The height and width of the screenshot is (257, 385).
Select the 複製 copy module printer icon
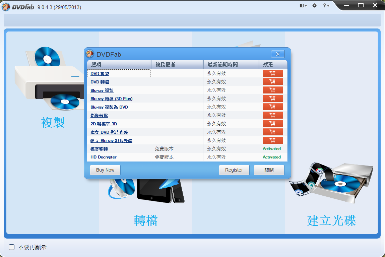pyautogui.click(x=49, y=78)
